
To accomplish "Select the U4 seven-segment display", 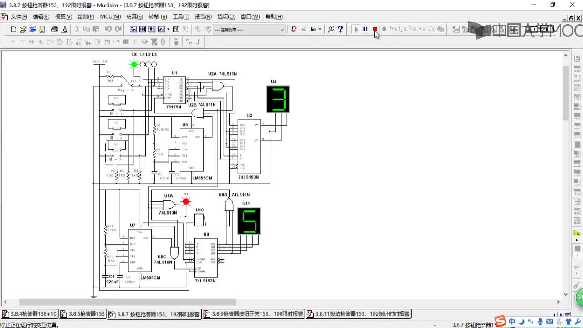I will point(278,99).
